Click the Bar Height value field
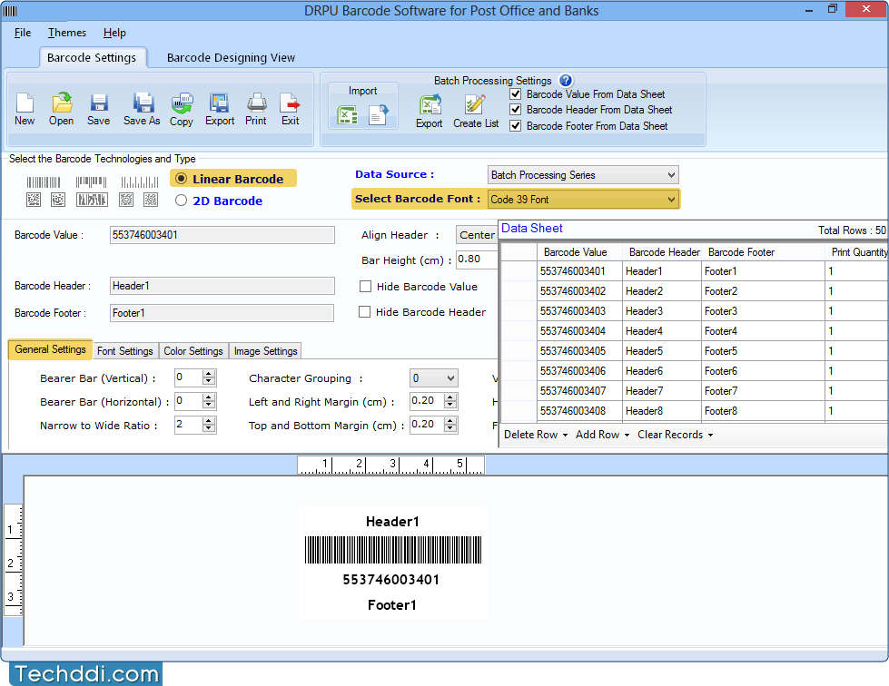This screenshot has width=889, height=686. click(x=477, y=260)
